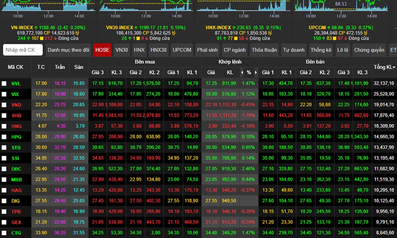Enable the checkbox for the MBB row

4,179
